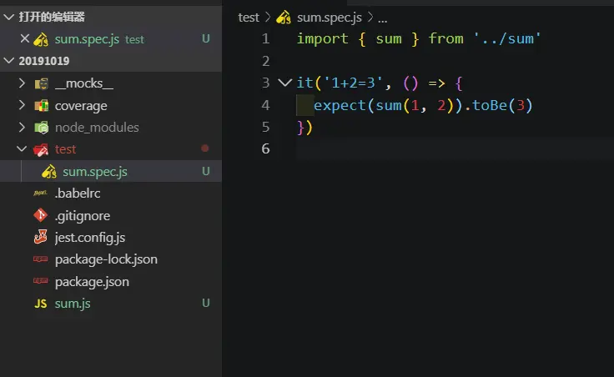Click the 'it' function name on line 3

click(x=304, y=83)
